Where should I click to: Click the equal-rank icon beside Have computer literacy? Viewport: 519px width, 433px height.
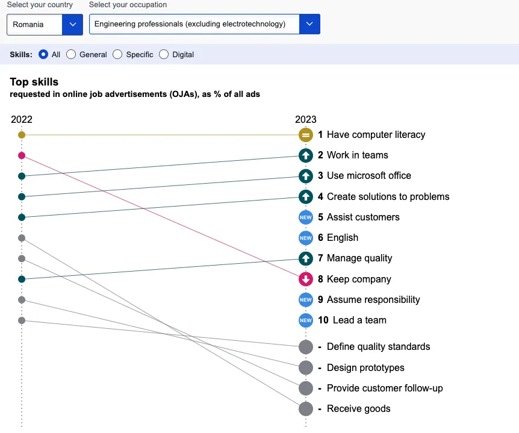point(306,135)
